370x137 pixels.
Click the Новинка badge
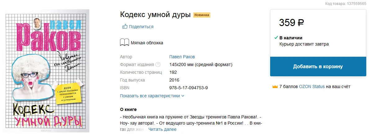[202, 15]
